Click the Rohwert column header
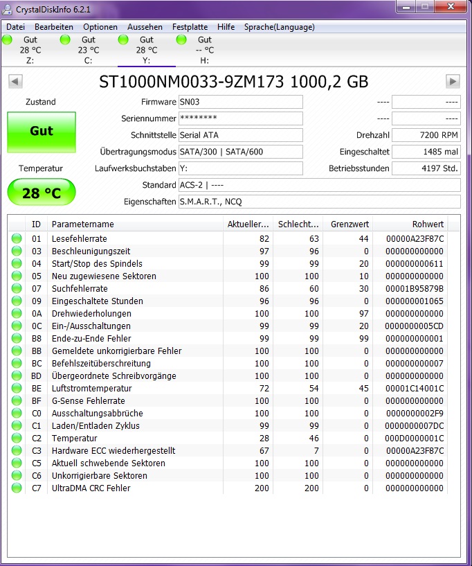The width and height of the screenshot is (472, 566). pyautogui.click(x=410, y=224)
